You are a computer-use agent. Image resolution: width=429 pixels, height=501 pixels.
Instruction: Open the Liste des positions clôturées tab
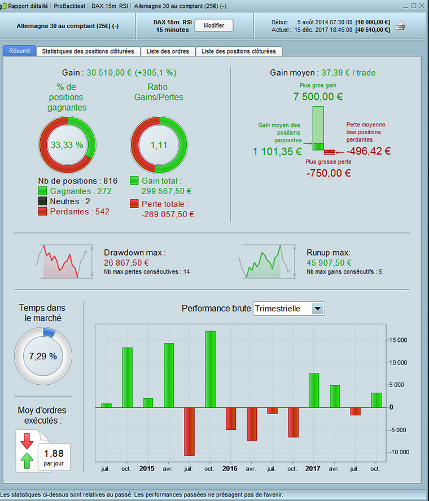point(239,51)
